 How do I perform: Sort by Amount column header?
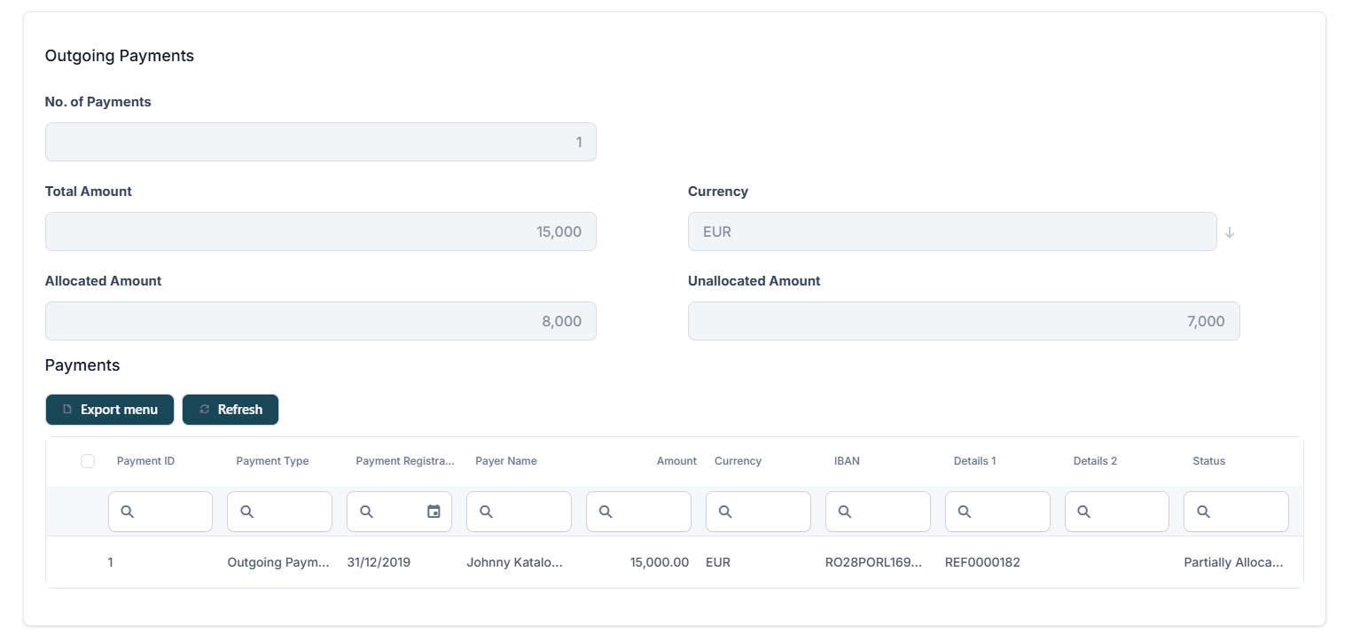[676, 461]
